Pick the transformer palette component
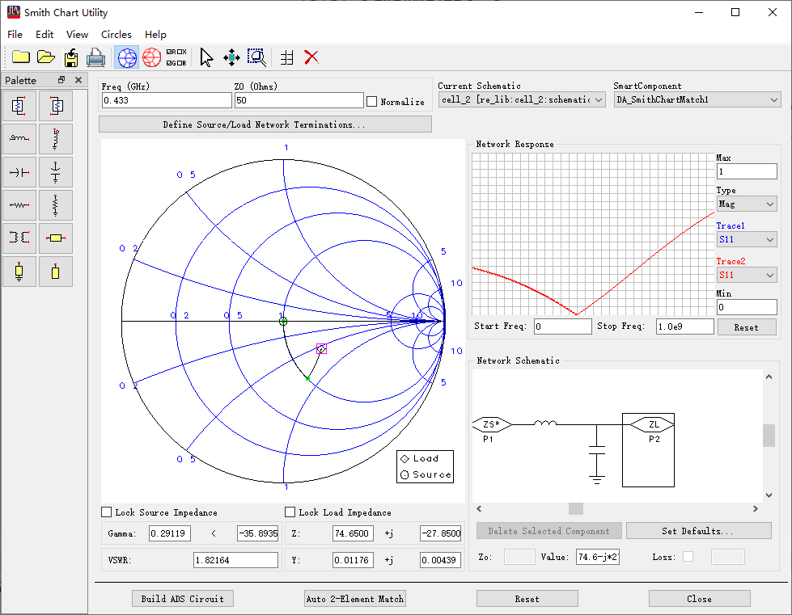The height and width of the screenshot is (615, 792). pyautogui.click(x=19, y=238)
